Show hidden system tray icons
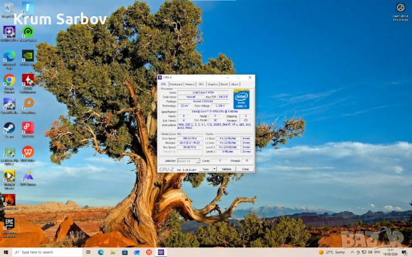The height and width of the screenshot is (257, 412). coord(352,253)
